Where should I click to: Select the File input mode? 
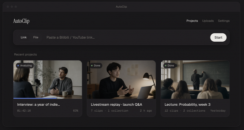(x=36, y=37)
